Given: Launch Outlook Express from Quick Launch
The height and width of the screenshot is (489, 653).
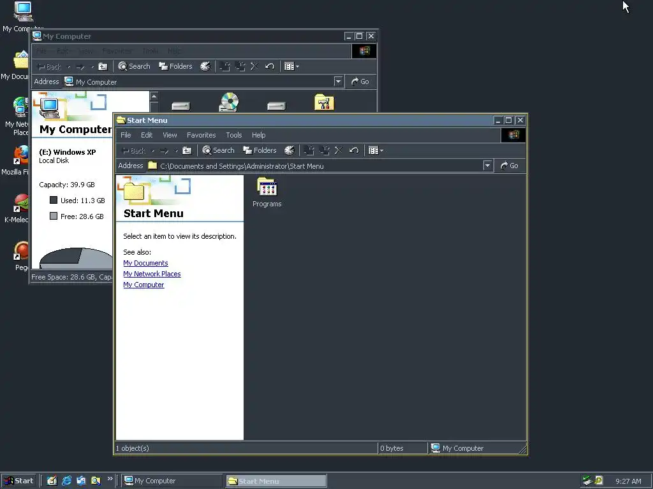Looking at the screenshot, I should tap(81, 481).
